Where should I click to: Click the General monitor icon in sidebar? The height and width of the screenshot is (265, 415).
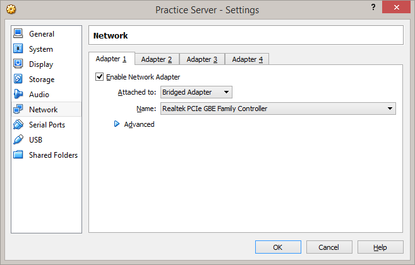pyautogui.click(x=18, y=33)
